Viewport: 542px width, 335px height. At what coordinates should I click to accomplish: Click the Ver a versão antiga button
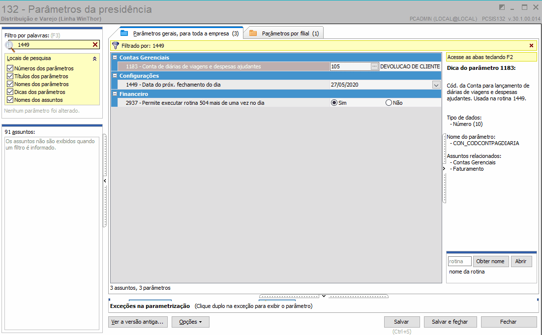click(138, 322)
